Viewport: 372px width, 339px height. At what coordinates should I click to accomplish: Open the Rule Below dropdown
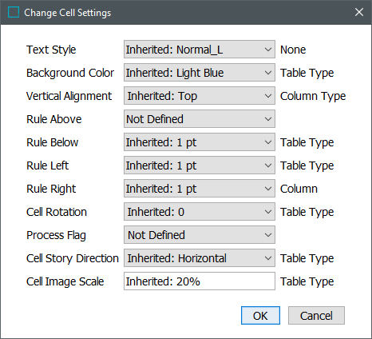(200, 142)
